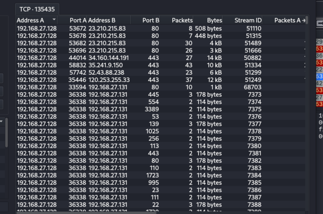
Task: Select row with Port B 995
Action: click(161, 182)
